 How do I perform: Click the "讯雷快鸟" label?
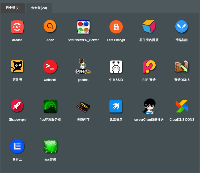(116, 119)
